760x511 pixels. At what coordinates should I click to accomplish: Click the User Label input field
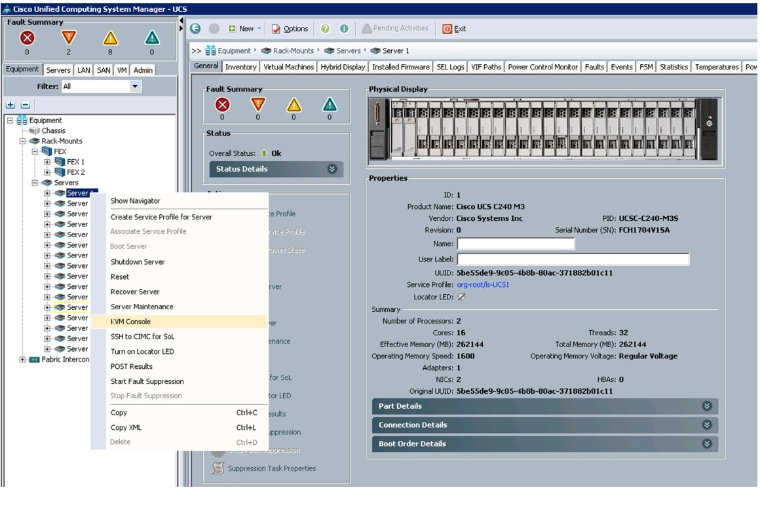pos(573,259)
